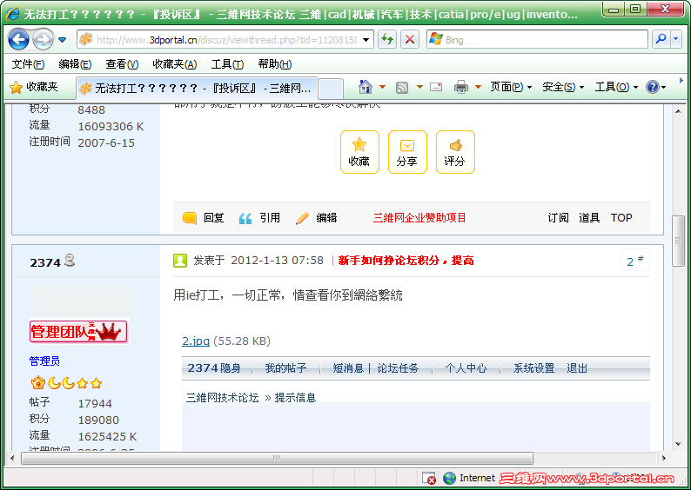
Task: Click the browser Back arrow button
Action: pyautogui.click(x=18, y=40)
